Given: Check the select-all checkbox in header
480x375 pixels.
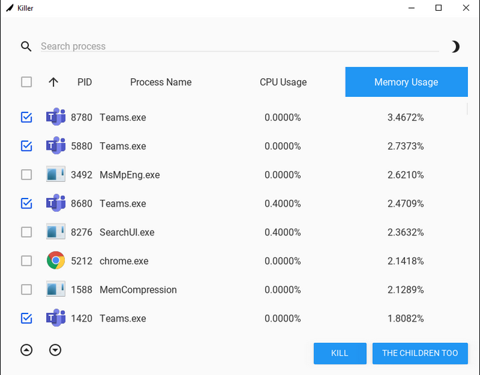Looking at the screenshot, I should (26, 82).
